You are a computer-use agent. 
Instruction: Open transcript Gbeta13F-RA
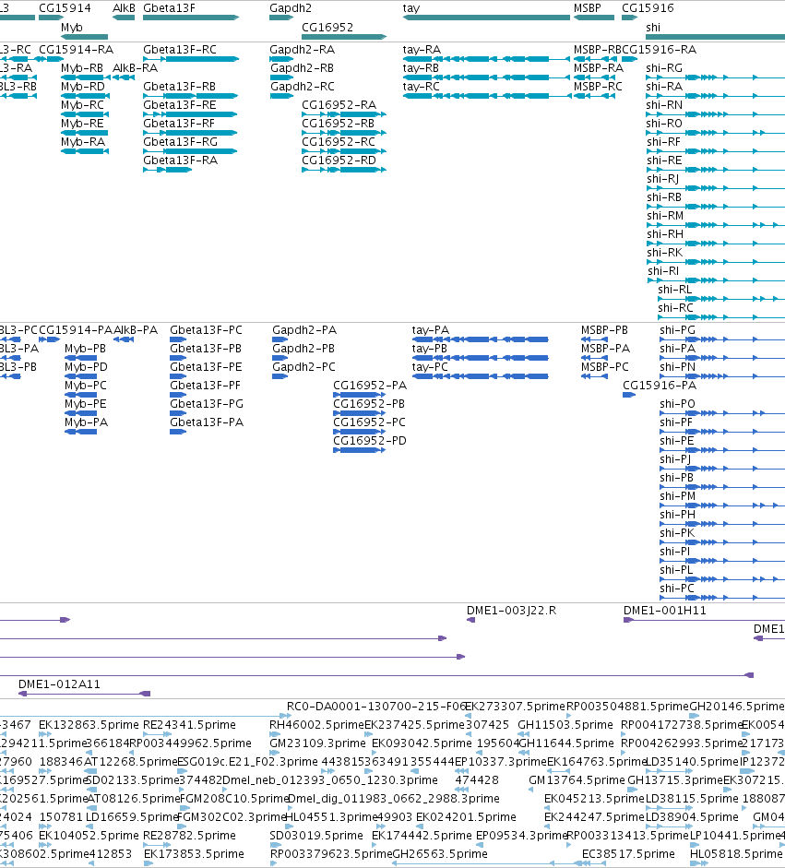click(181, 160)
